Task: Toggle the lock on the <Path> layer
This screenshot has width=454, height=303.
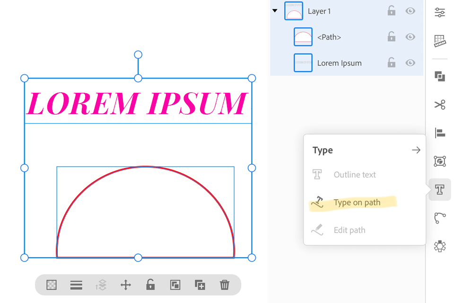Action: click(392, 36)
